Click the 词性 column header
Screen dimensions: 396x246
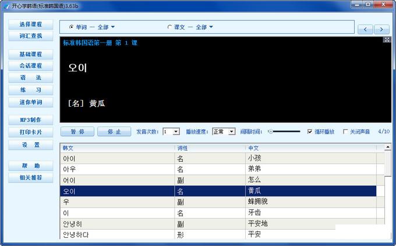pyautogui.click(x=210, y=148)
